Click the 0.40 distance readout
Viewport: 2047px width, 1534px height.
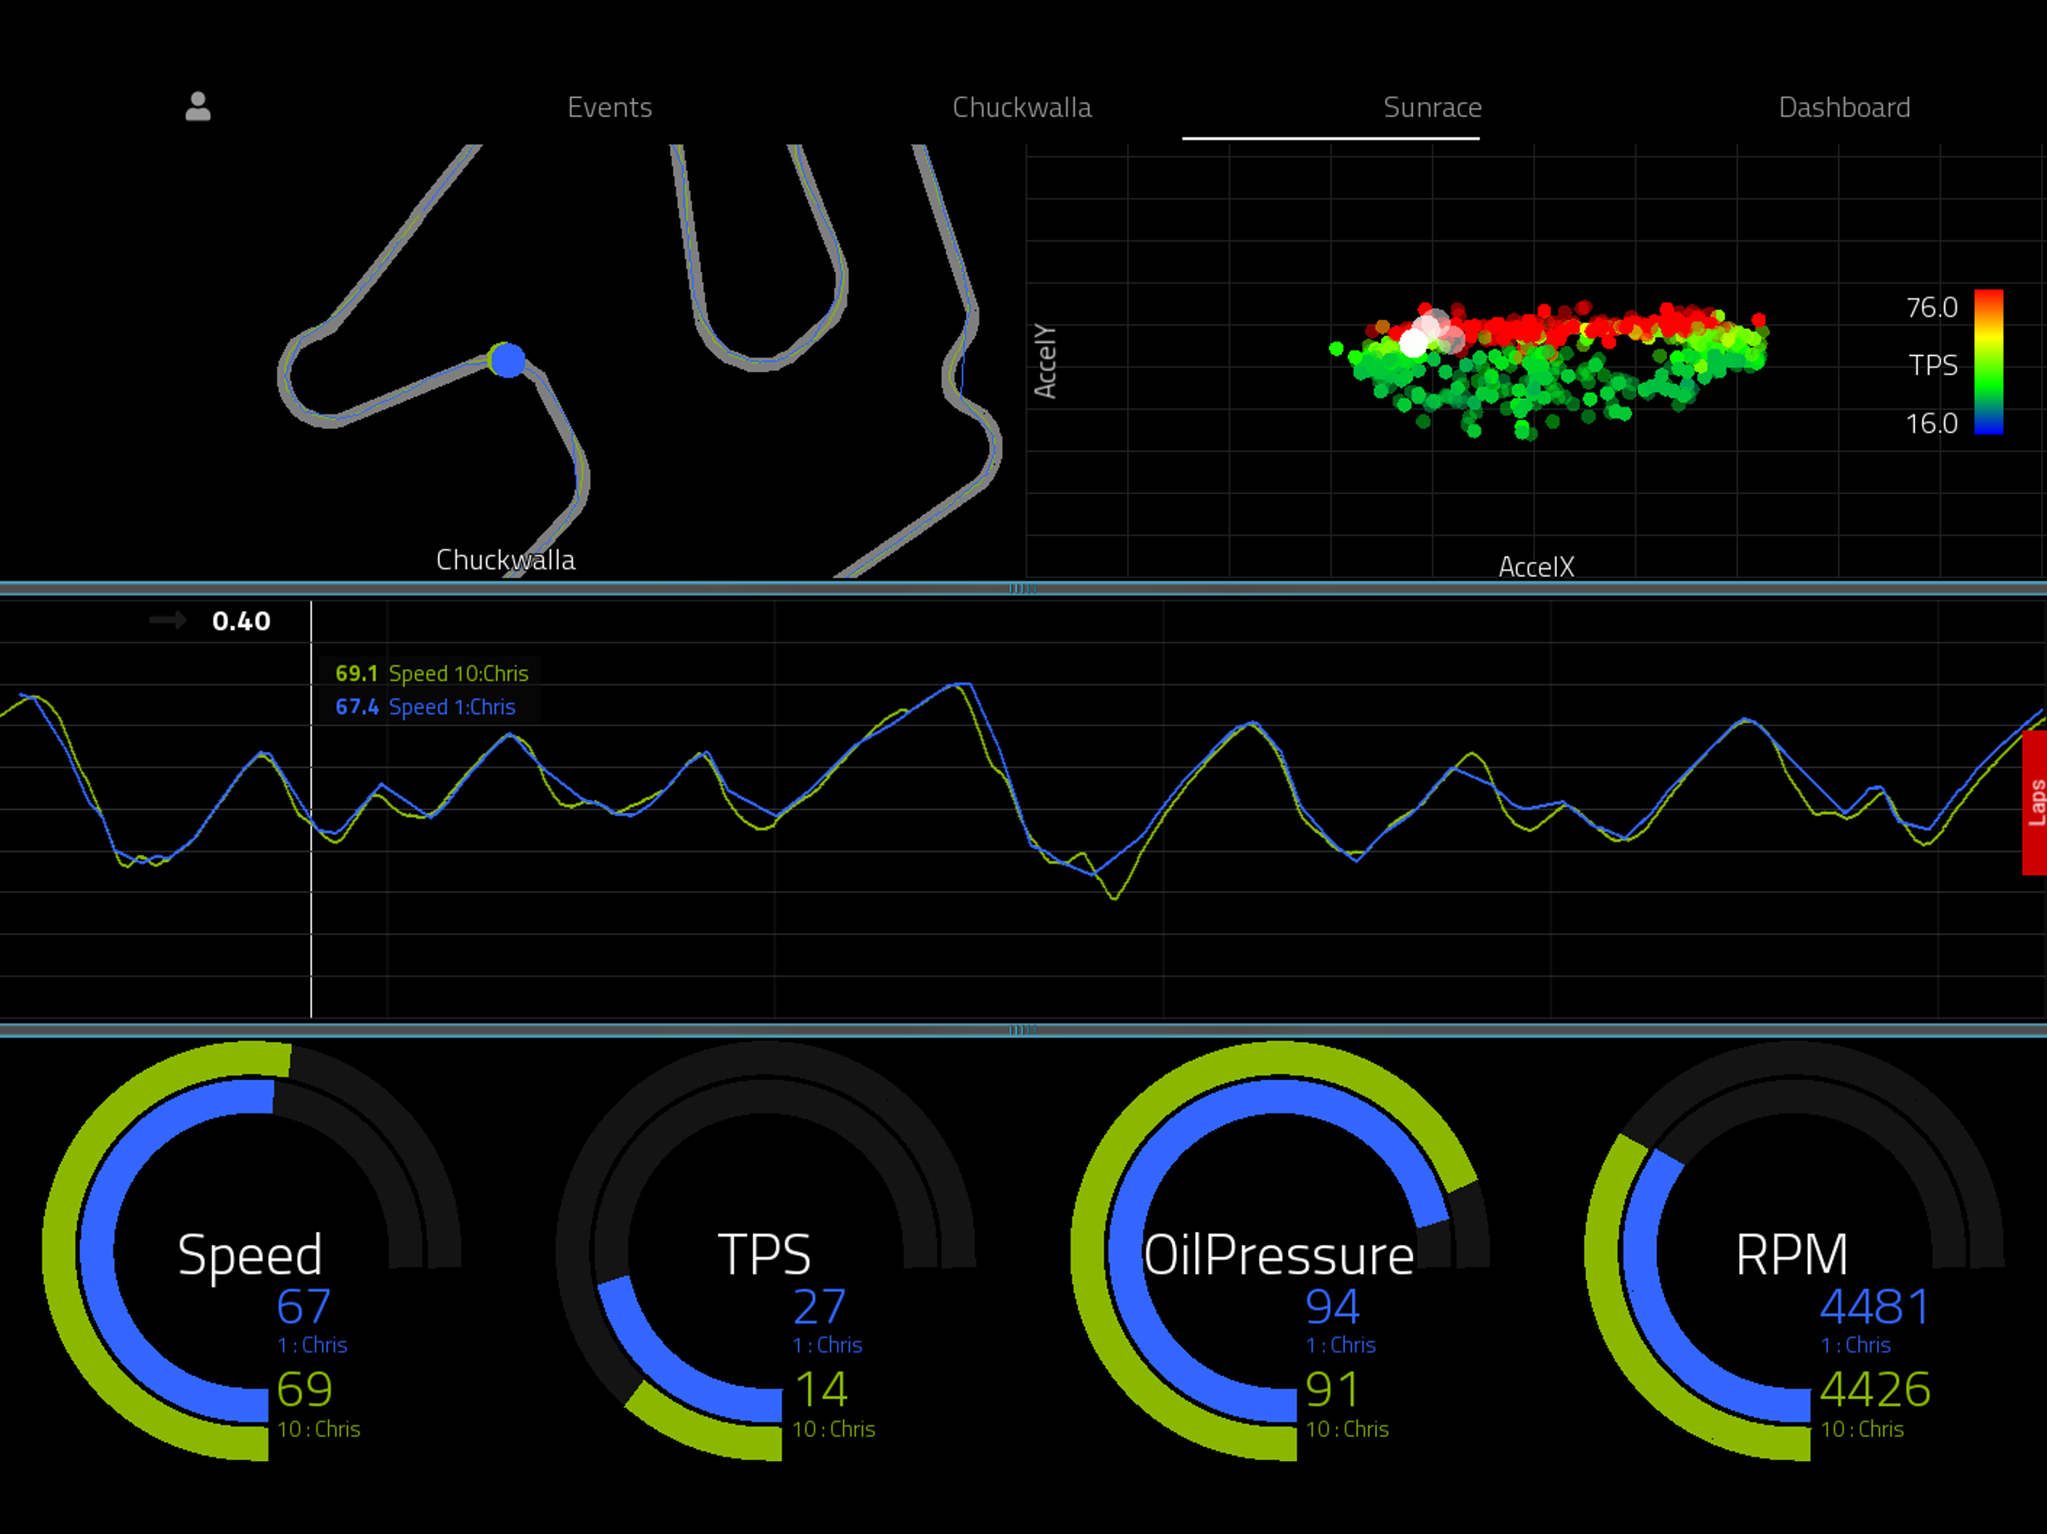pyautogui.click(x=241, y=621)
